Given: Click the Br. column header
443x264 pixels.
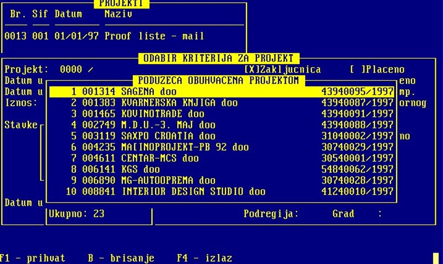Looking at the screenshot, I should pyautogui.click(x=18, y=14).
